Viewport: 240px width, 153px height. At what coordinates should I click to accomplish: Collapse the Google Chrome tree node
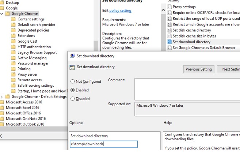3,14
